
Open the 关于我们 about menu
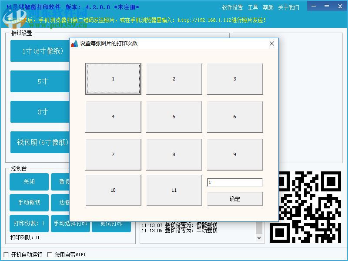(288, 7)
